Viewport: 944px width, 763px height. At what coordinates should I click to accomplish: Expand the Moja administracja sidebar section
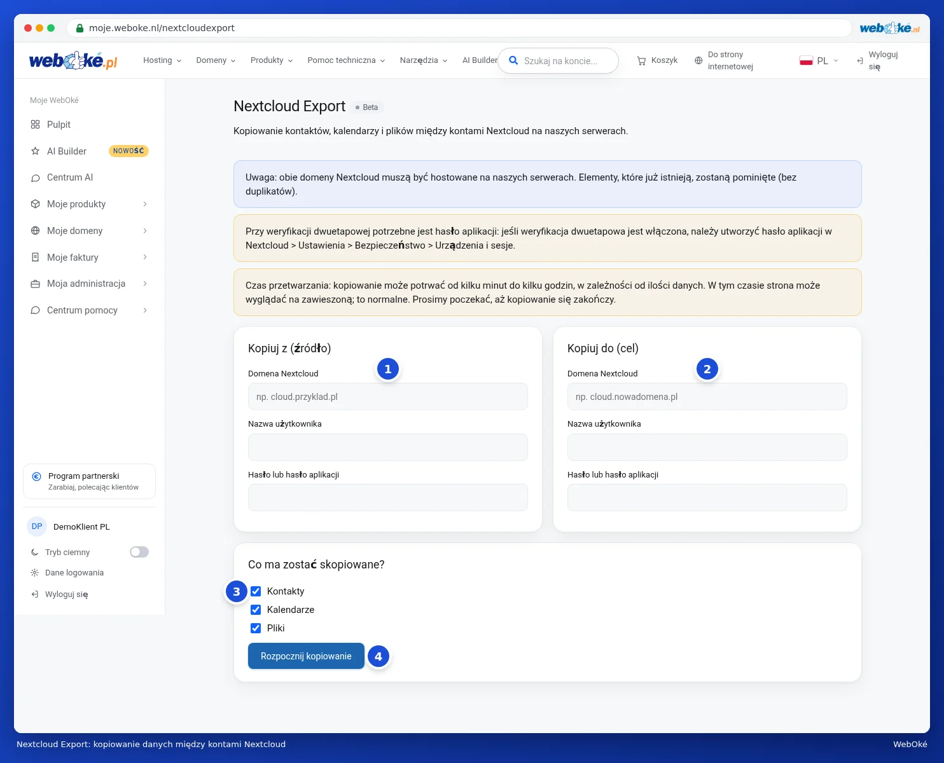pyautogui.click(x=145, y=284)
